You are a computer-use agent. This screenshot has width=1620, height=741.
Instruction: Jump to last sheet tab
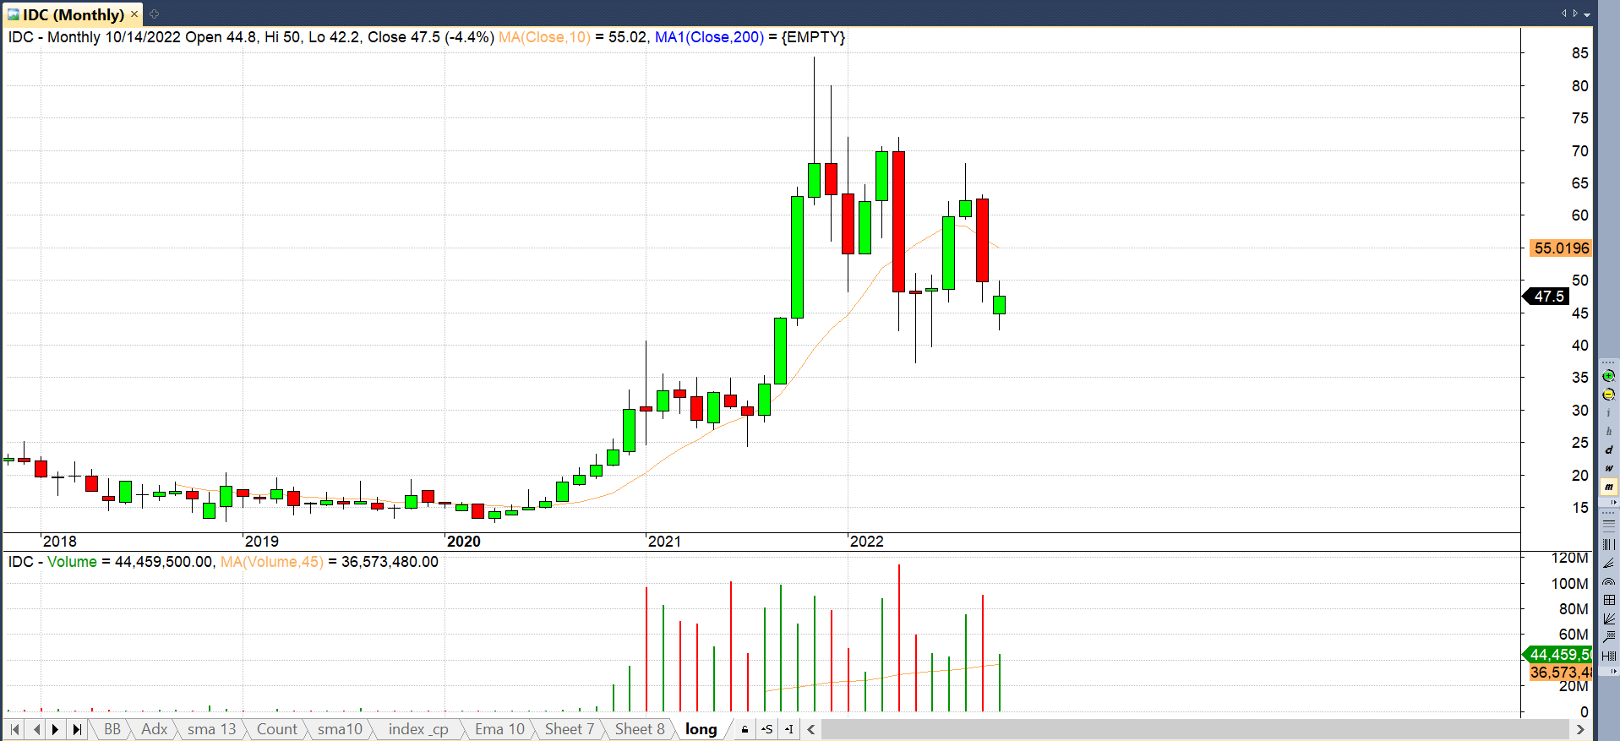(77, 729)
